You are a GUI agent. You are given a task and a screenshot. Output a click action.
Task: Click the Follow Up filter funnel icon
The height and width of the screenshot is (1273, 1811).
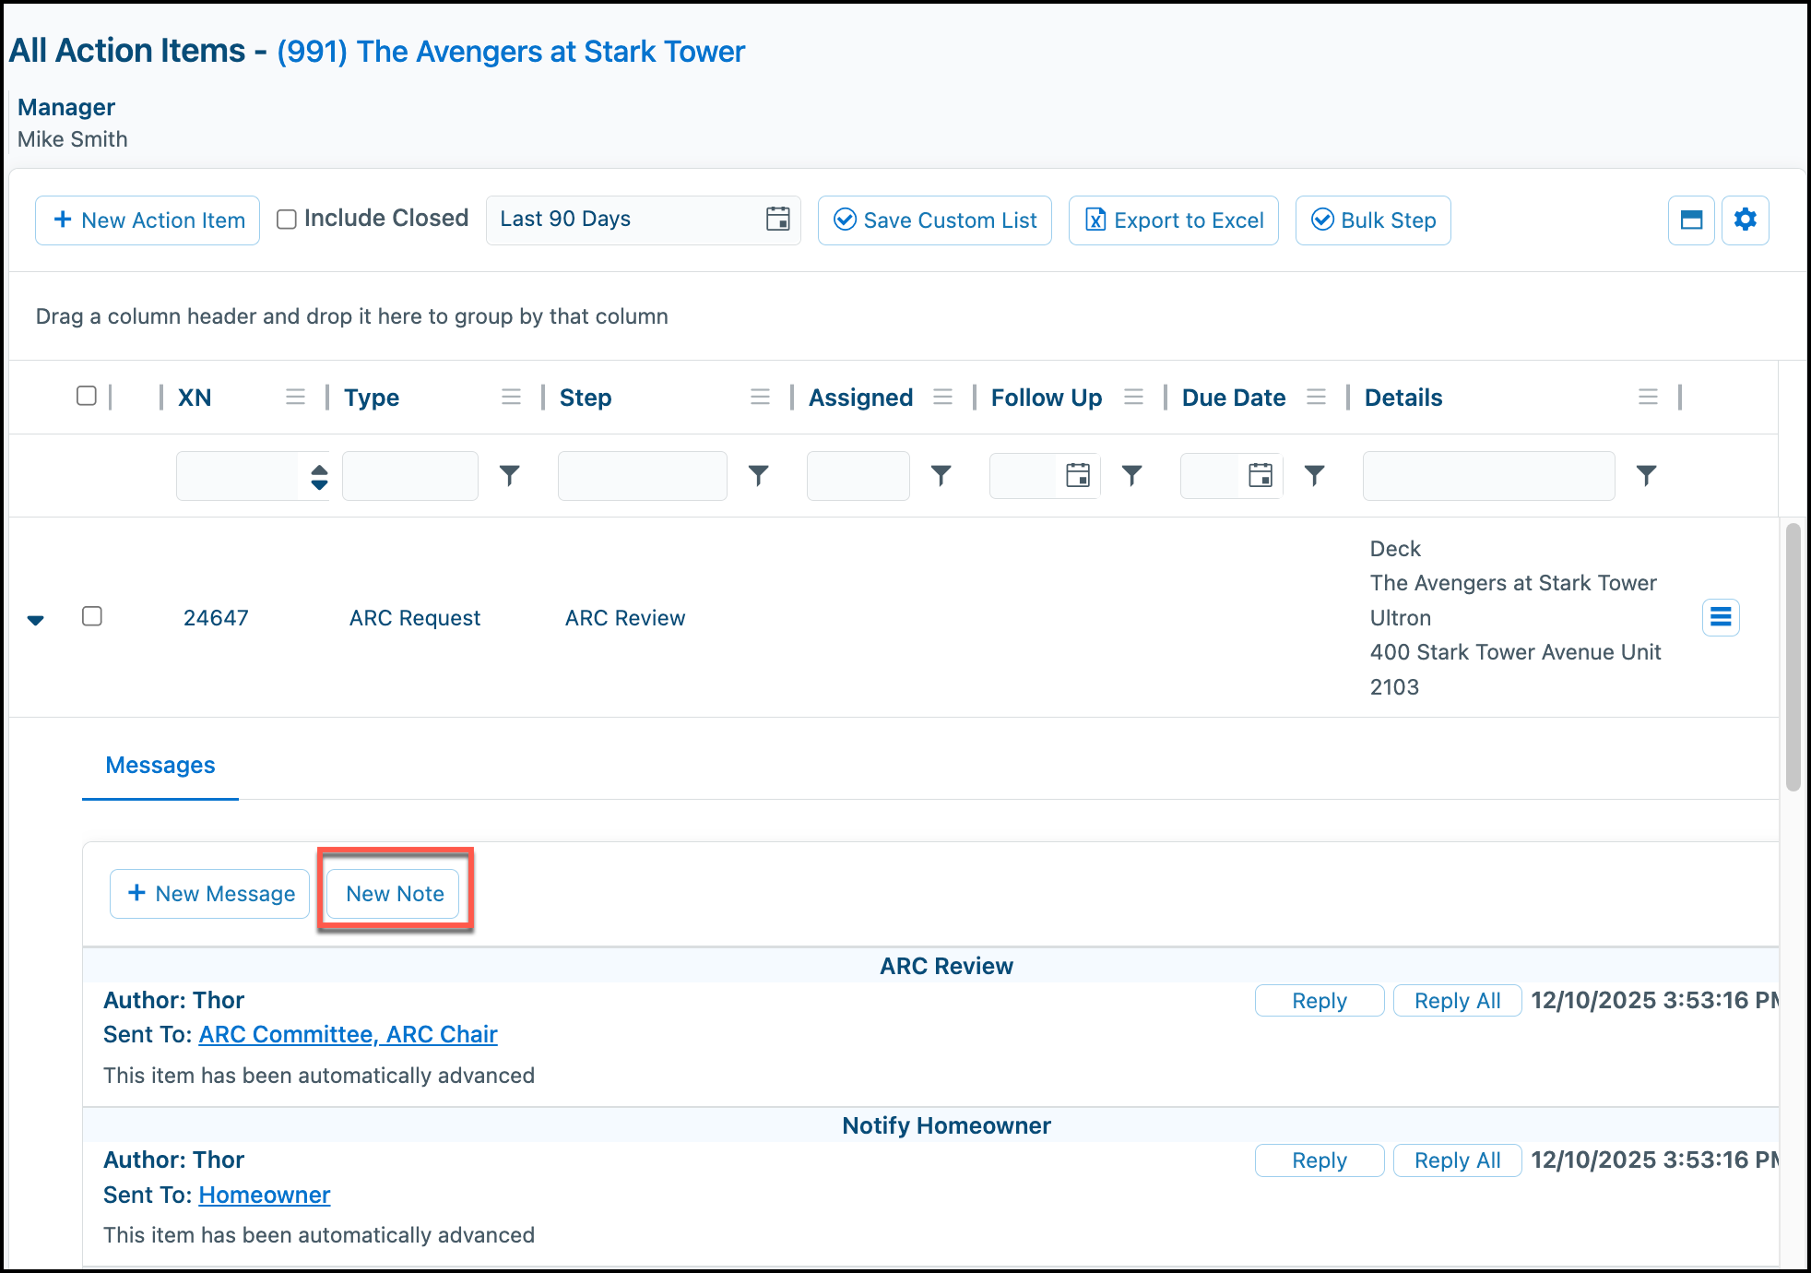[1131, 475]
